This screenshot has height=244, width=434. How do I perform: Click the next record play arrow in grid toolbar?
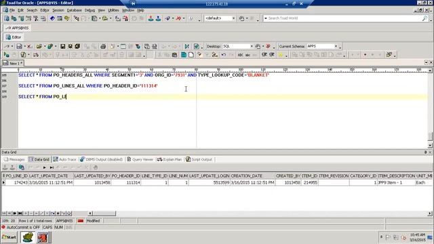(44, 167)
